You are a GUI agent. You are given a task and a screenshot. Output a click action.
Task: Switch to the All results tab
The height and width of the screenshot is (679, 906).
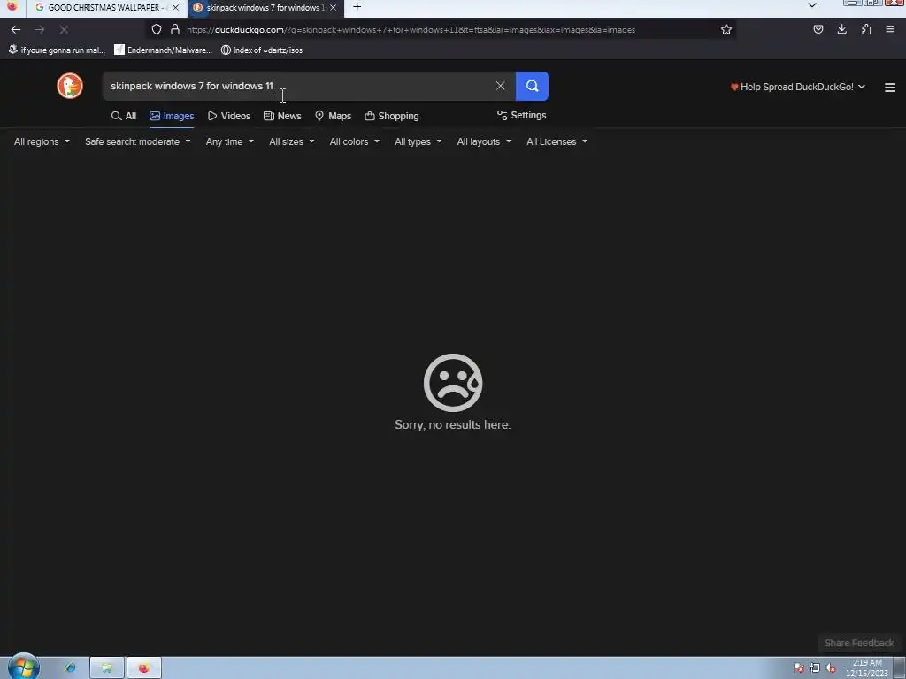click(x=124, y=116)
